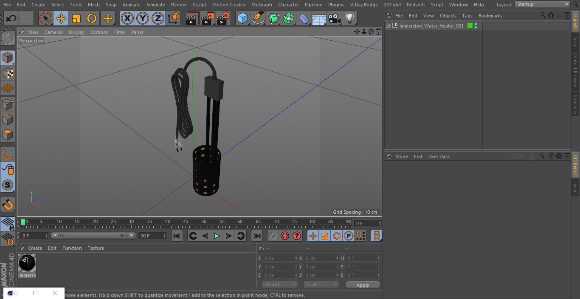The height and width of the screenshot is (299, 580).
Task: Click green layer swatch of Immersion_Water_Heater_001
Action: [470, 26]
